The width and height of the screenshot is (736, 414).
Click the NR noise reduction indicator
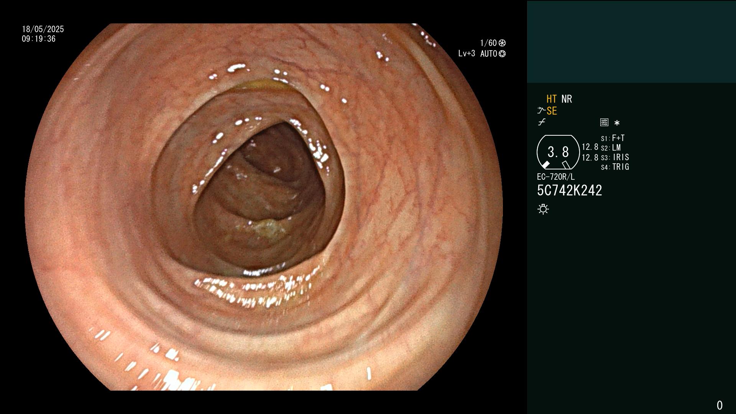coord(567,99)
